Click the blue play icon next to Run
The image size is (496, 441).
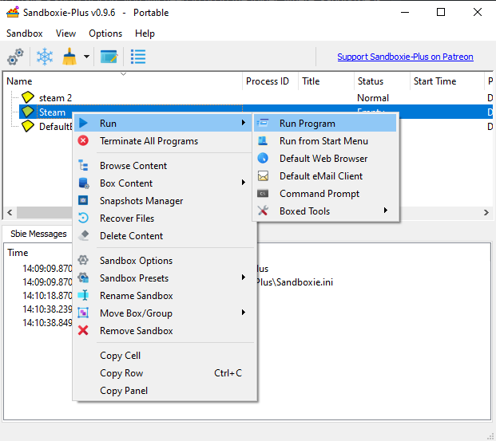point(83,123)
